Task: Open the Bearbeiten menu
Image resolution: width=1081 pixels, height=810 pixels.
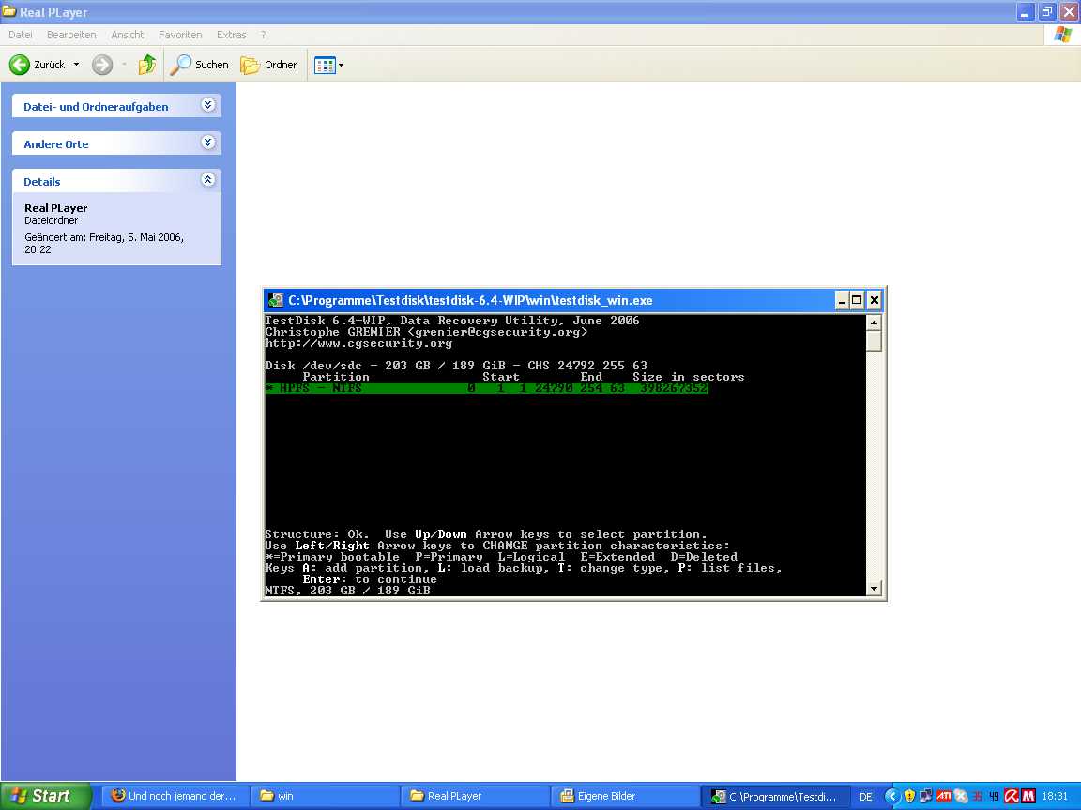Action: coord(71,35)
